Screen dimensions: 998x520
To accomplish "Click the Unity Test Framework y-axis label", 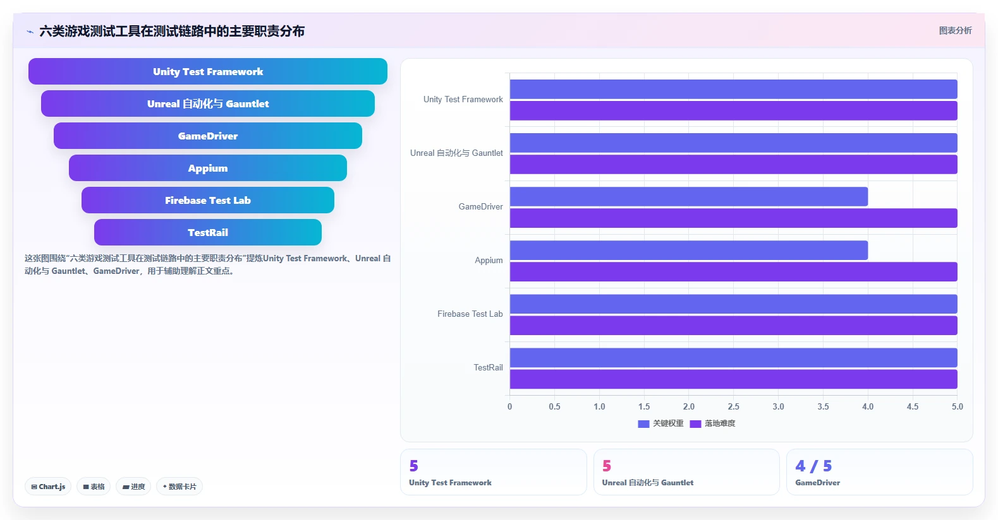I will point(463,100).
